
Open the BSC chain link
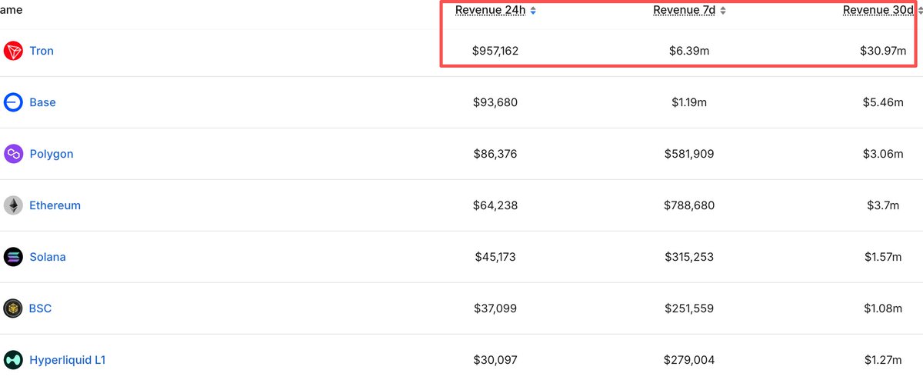coord(40,308)
